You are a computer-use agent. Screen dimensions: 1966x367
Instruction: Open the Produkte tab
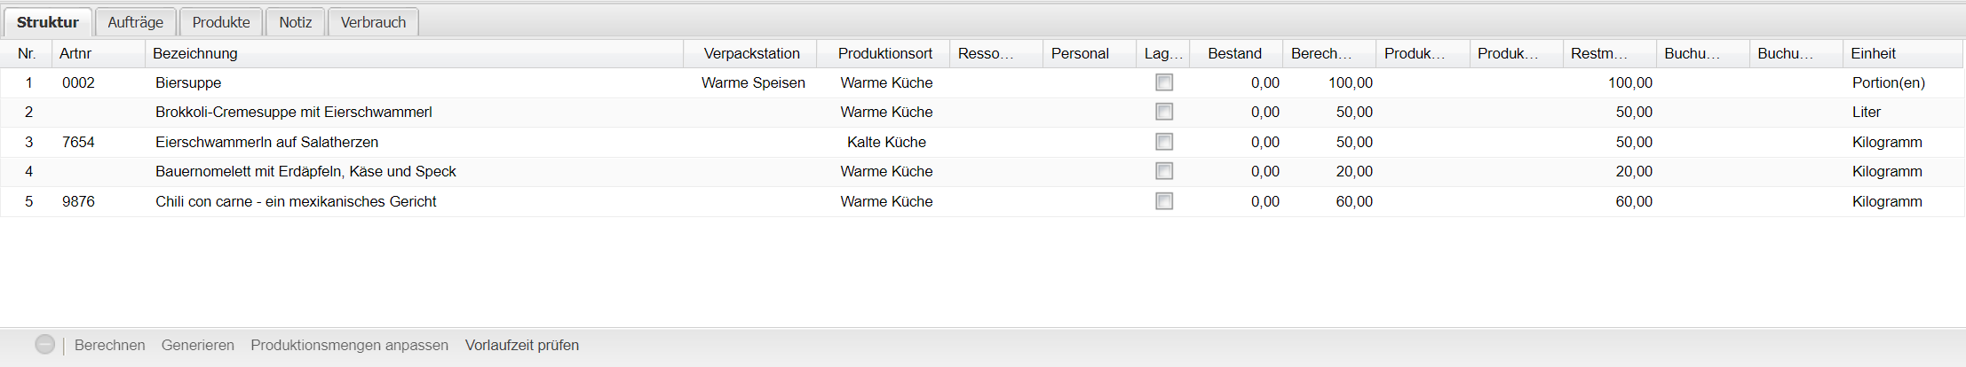tap(221, 22)
